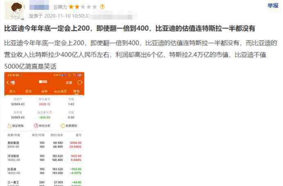
Task: Click the first influence rating star
Action: [x=71, y=7]
